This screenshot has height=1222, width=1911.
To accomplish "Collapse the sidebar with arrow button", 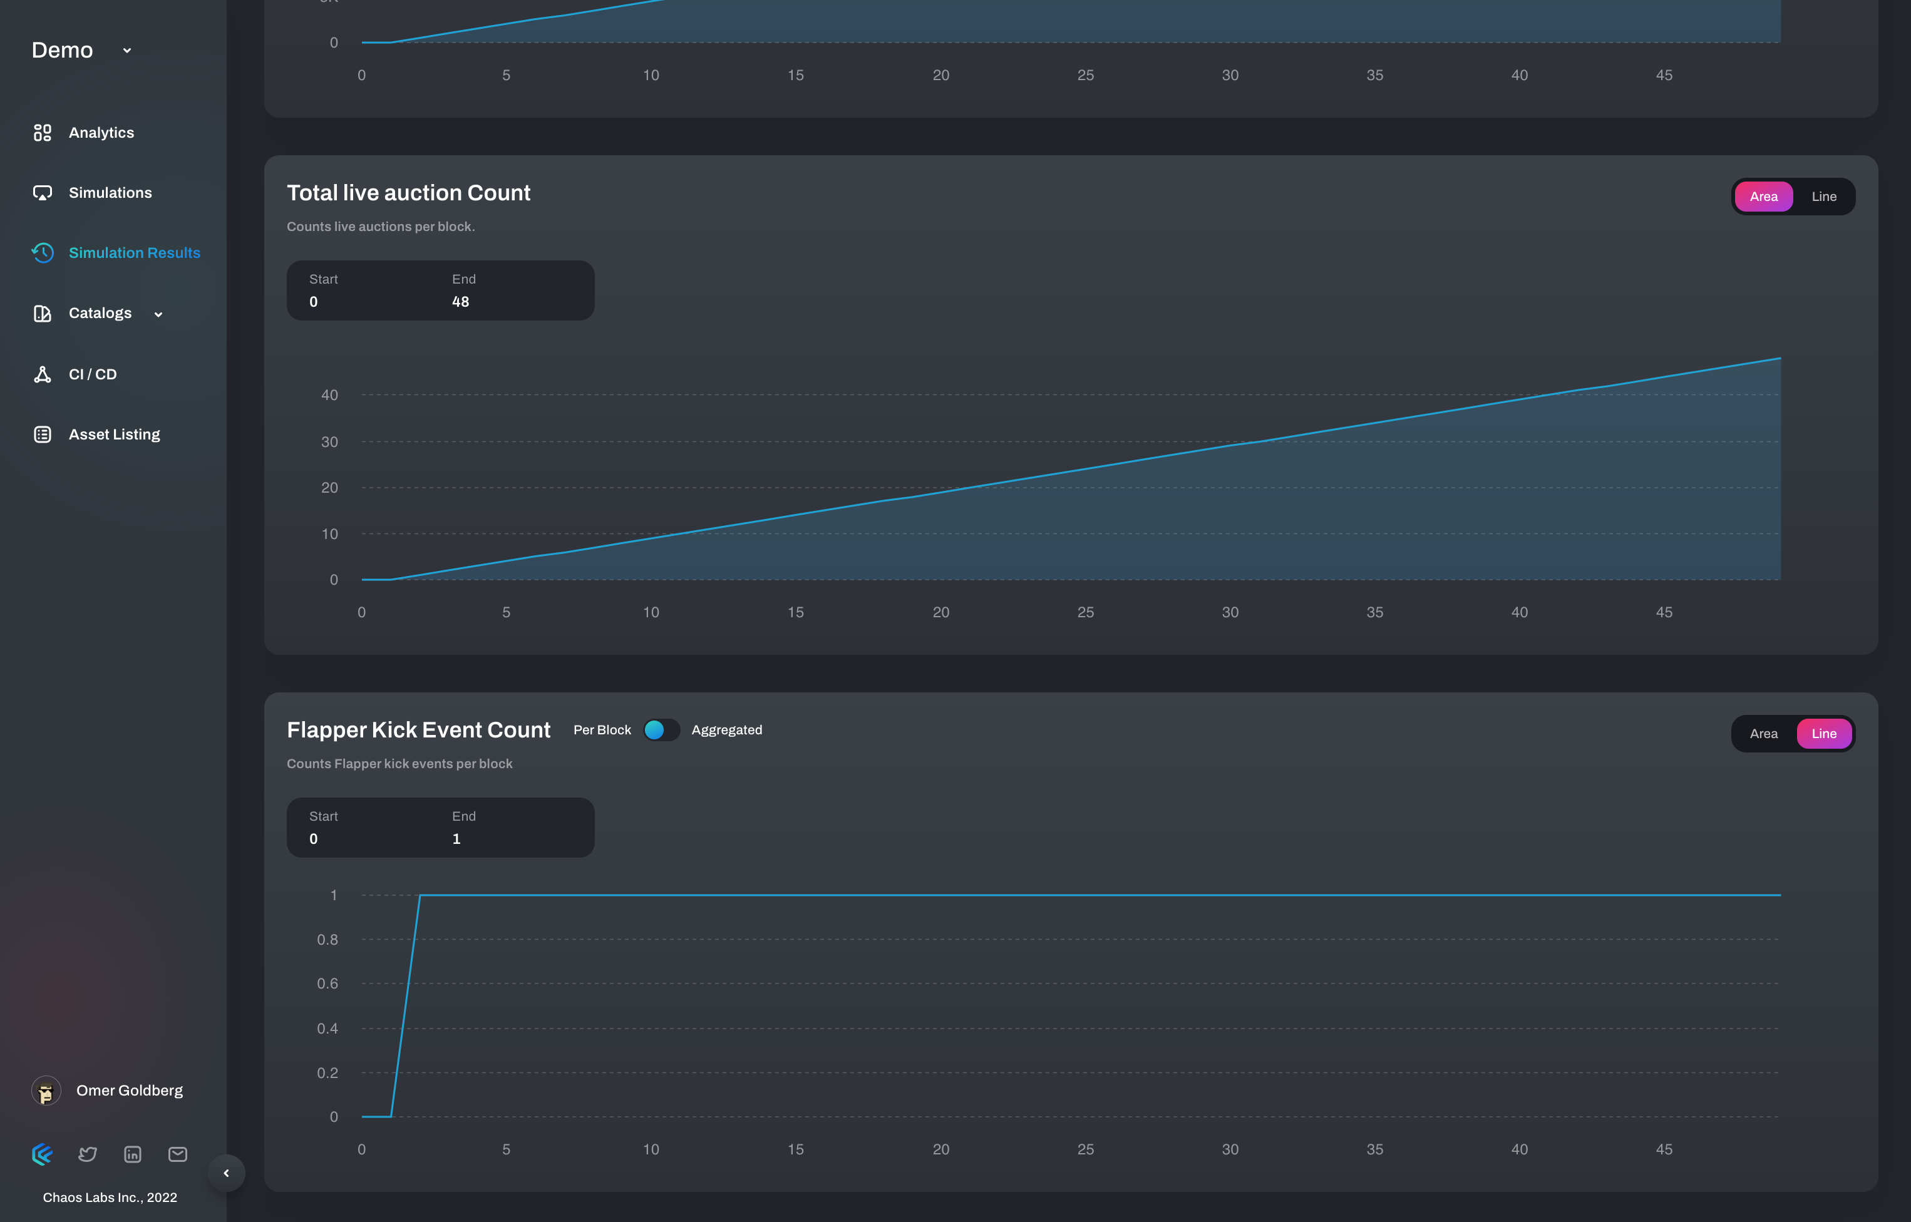I will point(226,1173).
